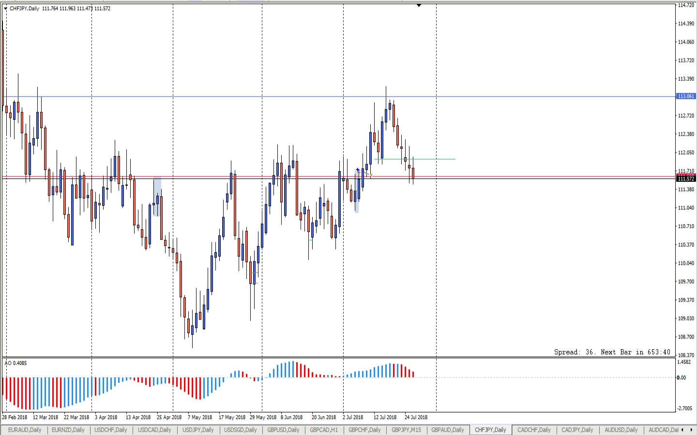
Task: Click the 109.700 price scale value
Action: click(x=686, y=282)
